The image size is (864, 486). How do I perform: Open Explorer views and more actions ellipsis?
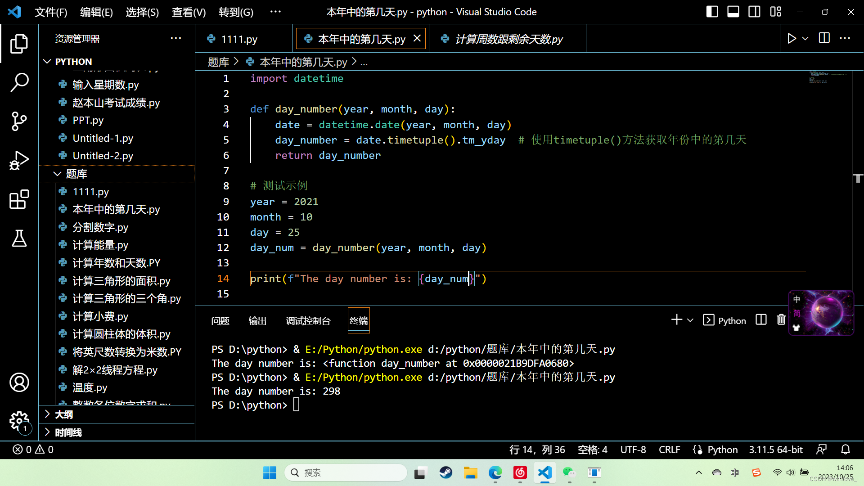click(176, 38)
